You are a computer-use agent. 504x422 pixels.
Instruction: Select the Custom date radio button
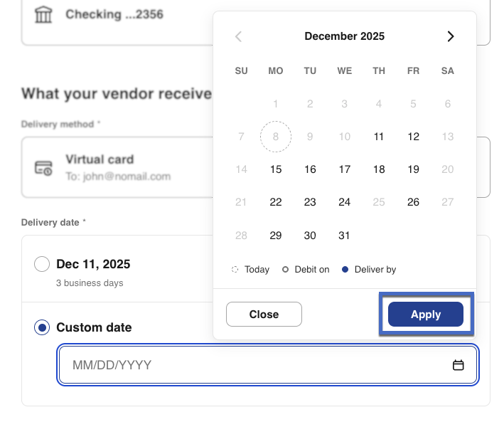pyautogui.click(x=42, y=327)
